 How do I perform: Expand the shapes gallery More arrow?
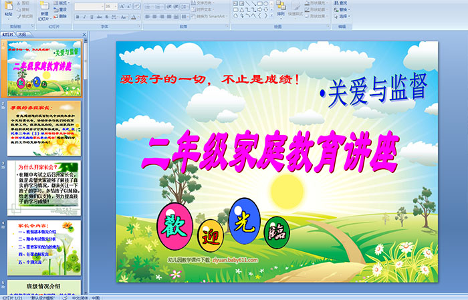click(272, 16)
